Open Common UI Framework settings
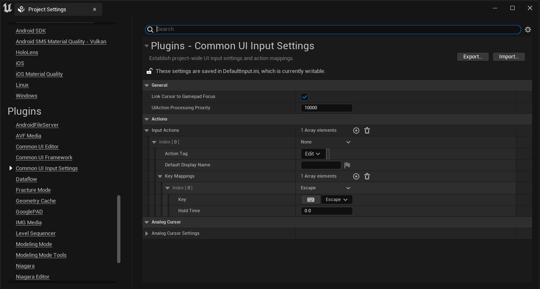The height and width of the screenshot is (289, 540). coord(44,158)
